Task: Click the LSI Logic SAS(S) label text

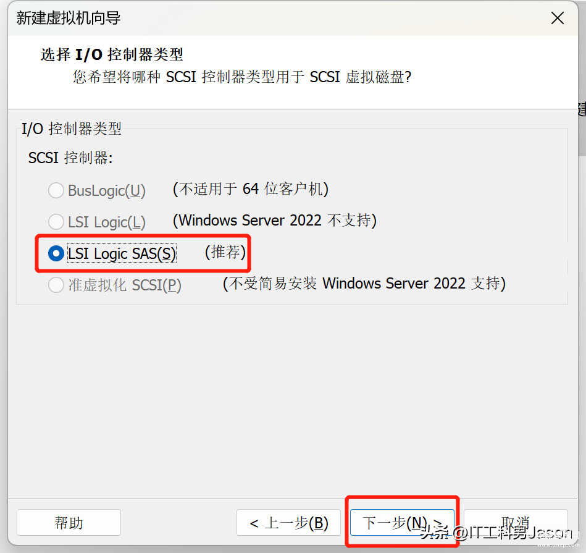Action: click(x=122, y=253)
